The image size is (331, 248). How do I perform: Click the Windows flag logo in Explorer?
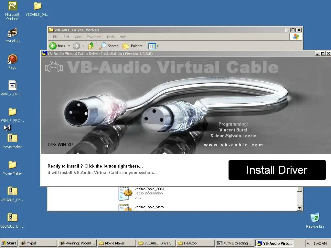click(x=296, y=37)
